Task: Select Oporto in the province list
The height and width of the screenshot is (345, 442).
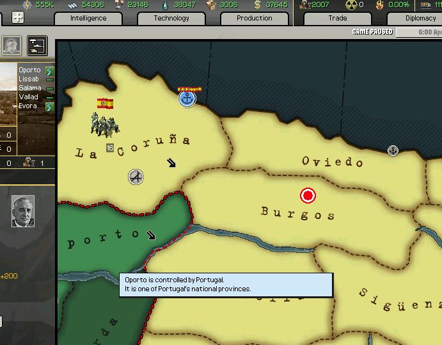Action: 29,70
